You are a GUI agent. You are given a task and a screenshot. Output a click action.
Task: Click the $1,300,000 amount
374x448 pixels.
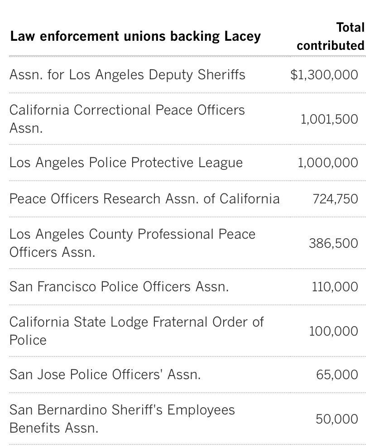tap(324, 75)
